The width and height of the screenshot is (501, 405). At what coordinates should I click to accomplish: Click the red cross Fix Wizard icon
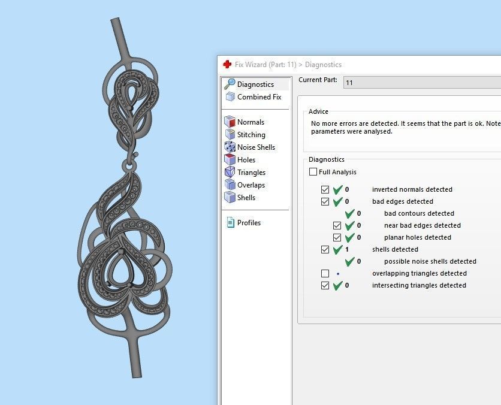(x=227, y=64)
